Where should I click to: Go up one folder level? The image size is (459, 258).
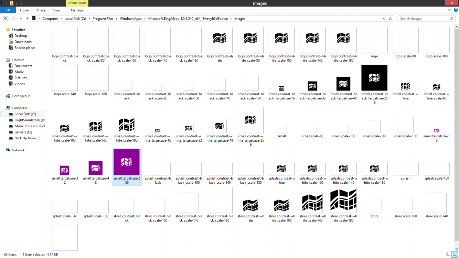(27, 19)
